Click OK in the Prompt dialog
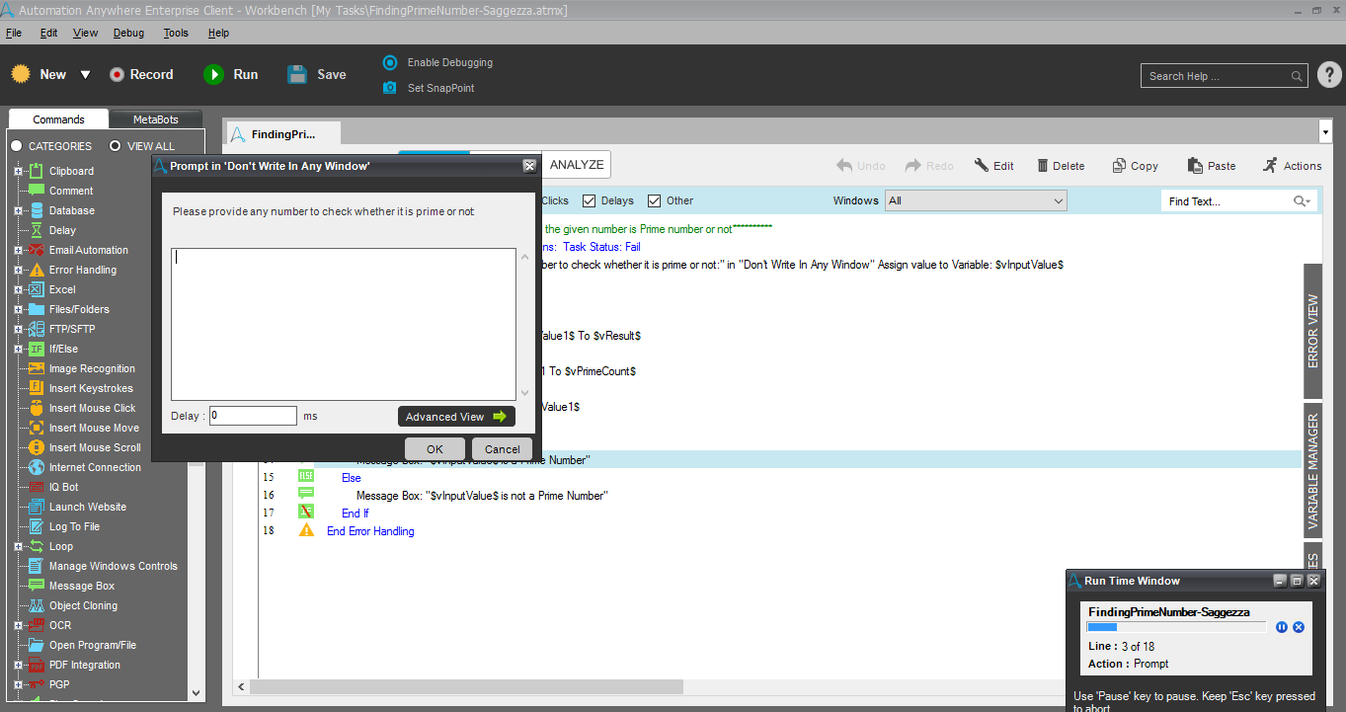 pos(435,449)
